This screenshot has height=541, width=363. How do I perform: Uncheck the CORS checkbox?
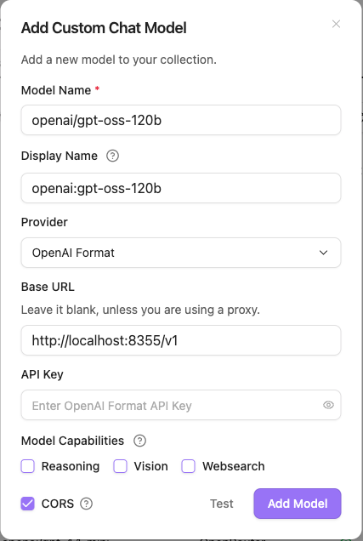27,504
